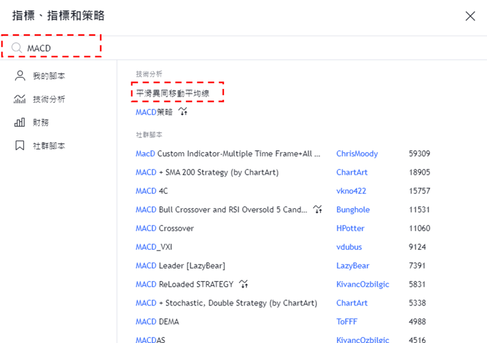Screen dimensions: 487x343
Task: Pick the MACD DEMA script
Action: (157, 321)
